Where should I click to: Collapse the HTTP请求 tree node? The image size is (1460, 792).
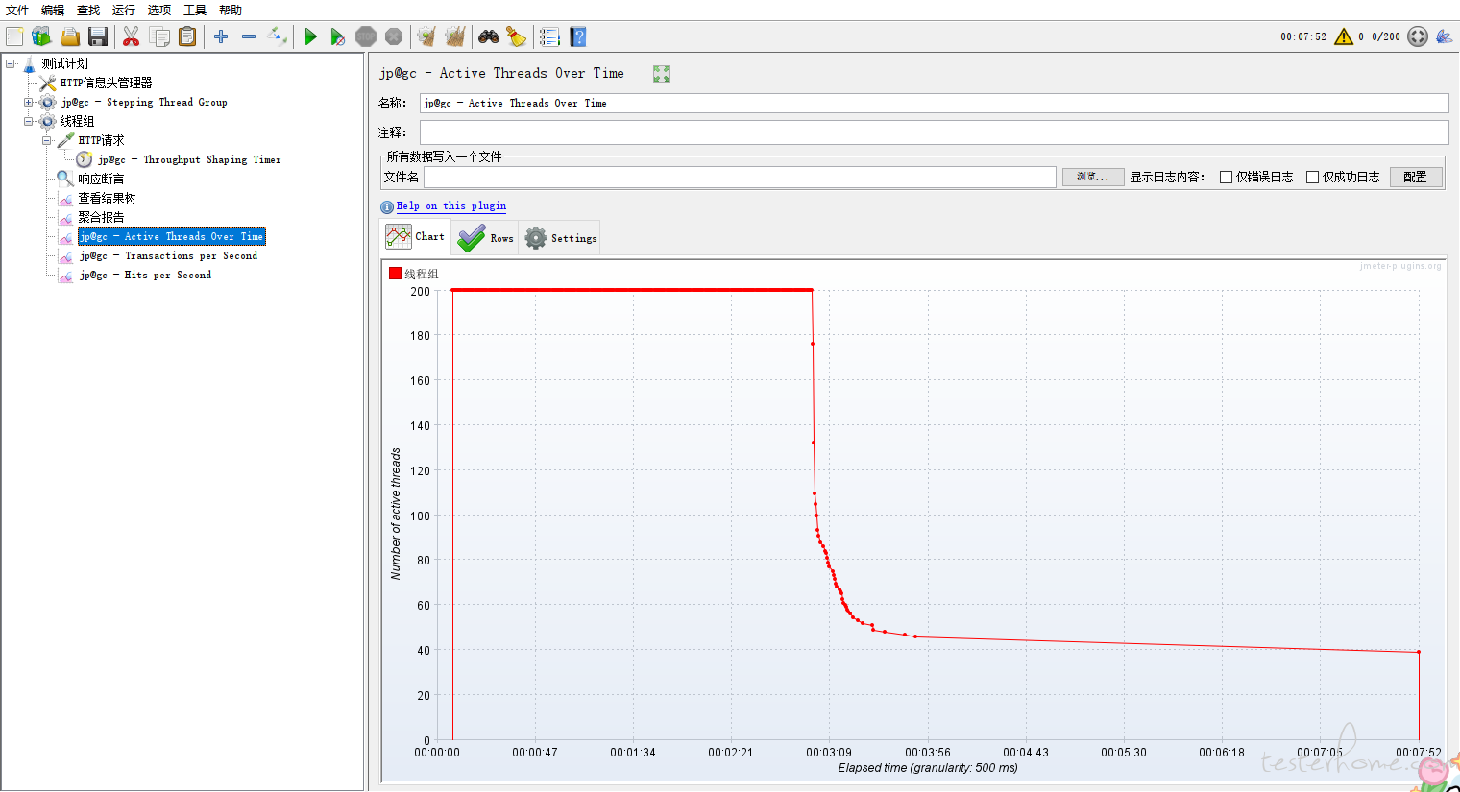[x=46, y=140]
